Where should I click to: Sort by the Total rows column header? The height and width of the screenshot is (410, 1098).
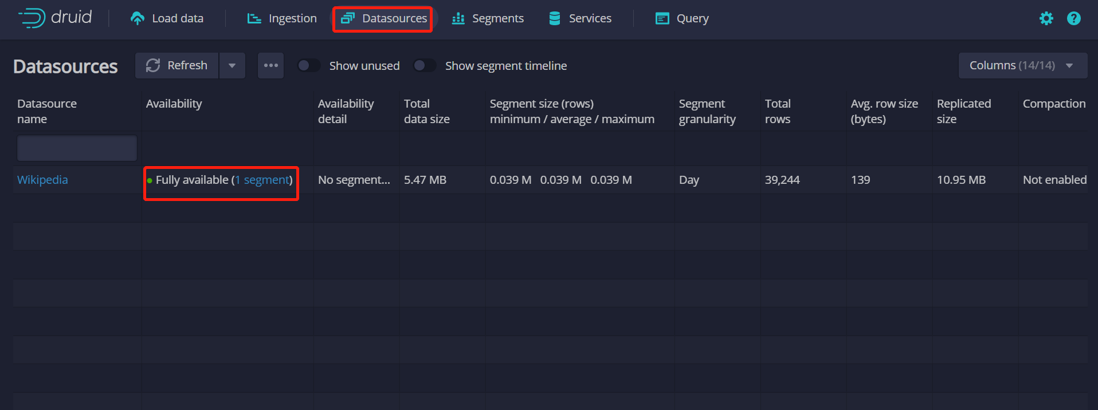click(x=803, y=111)
